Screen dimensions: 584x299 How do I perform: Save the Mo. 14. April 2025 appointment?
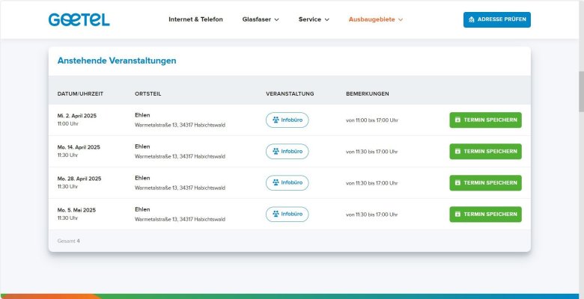tap(485, 151)
